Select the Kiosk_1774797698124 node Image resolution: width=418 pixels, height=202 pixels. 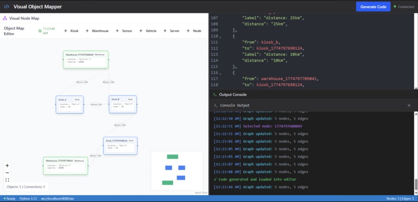tap(120, 146)
